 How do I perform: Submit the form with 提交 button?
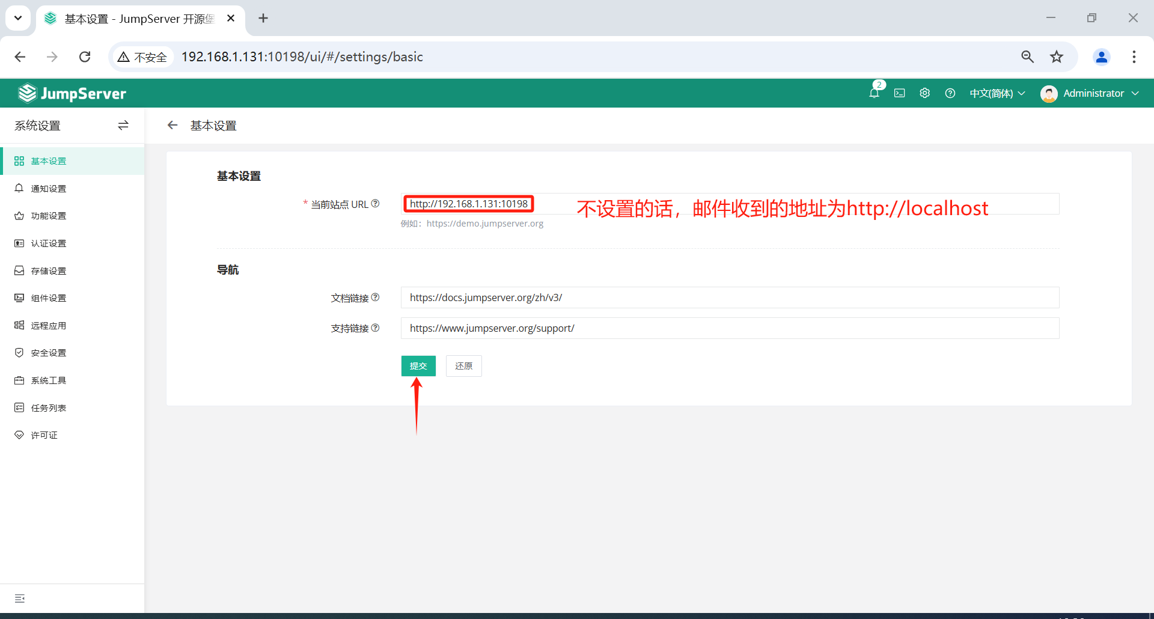point(418,366)
